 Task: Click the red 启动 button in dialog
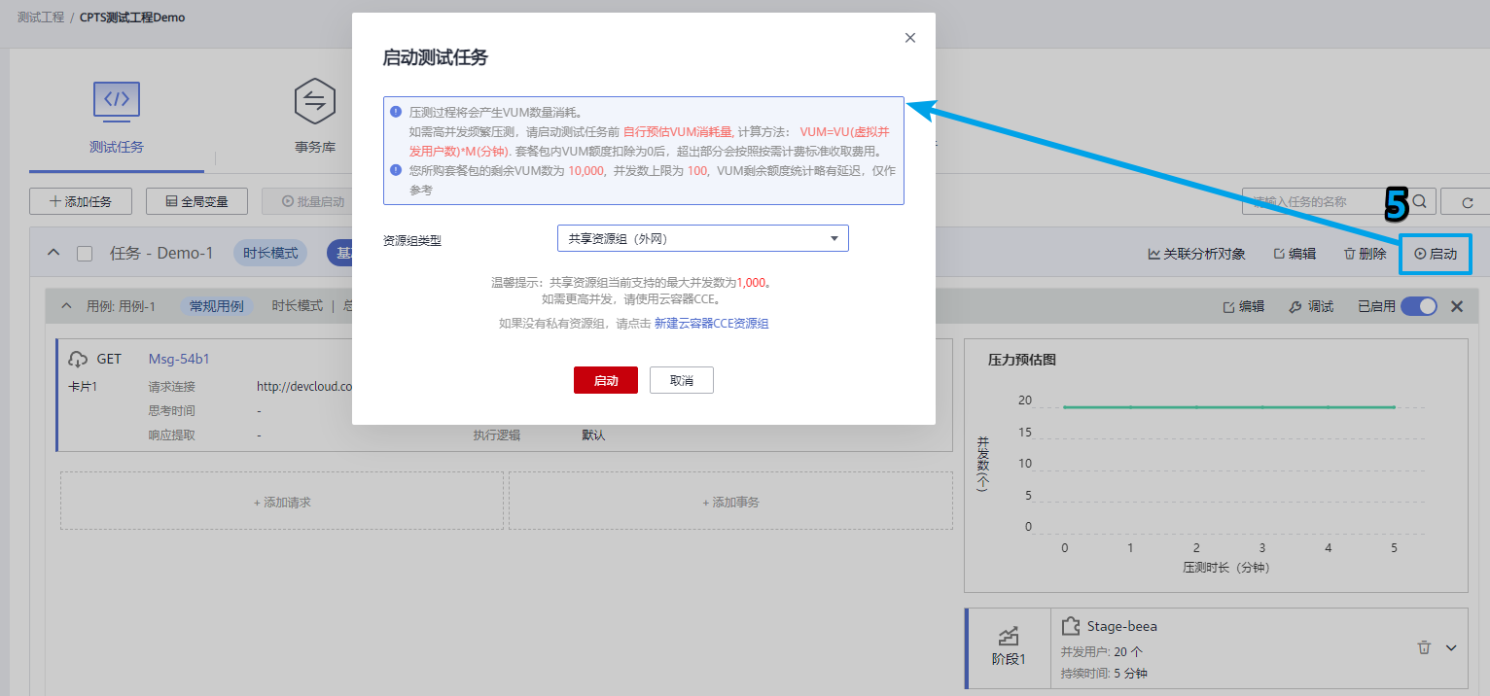[606, 380]
